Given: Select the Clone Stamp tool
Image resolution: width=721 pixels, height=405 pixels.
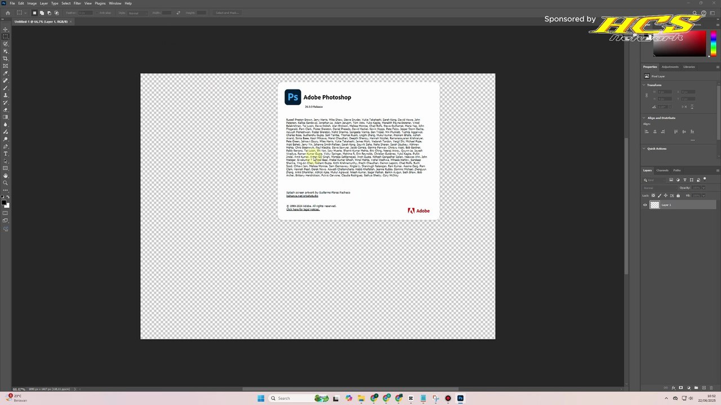Looking at the screenshot, I should click(6, 95).
